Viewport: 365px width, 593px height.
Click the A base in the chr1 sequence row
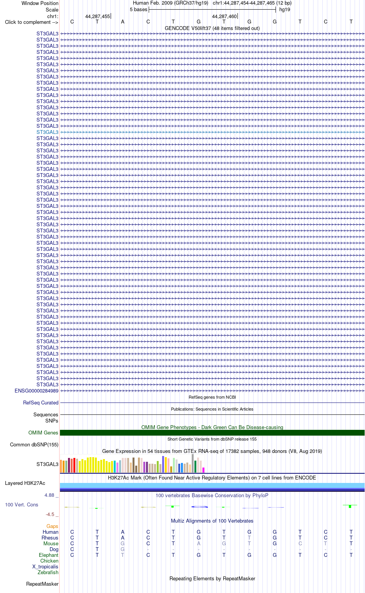click(x=123, y=22)
